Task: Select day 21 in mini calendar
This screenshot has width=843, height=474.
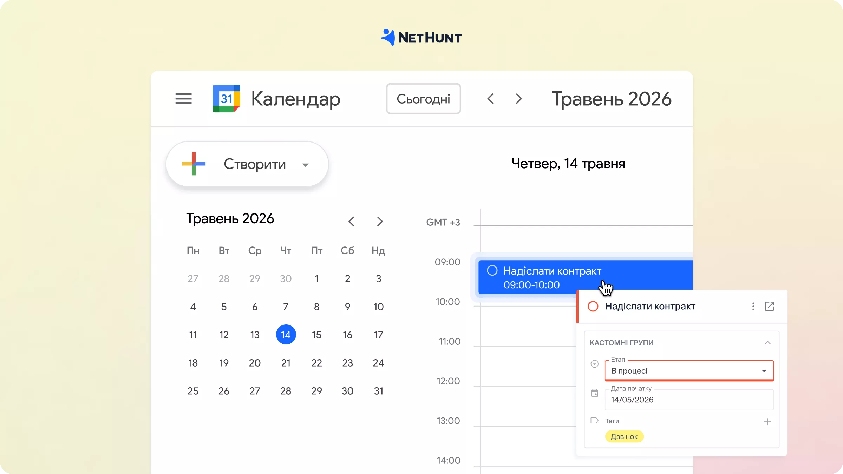Action: click(x=286, y=363)
